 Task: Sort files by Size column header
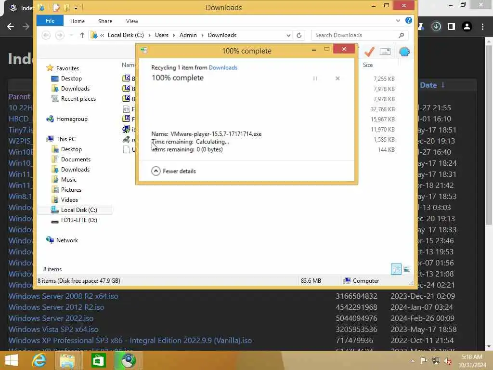pyautogui.click(x=368, y=65)
